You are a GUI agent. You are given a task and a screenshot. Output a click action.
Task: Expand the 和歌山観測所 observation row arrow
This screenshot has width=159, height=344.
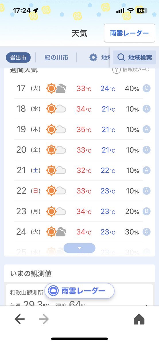tap(147, 304)
